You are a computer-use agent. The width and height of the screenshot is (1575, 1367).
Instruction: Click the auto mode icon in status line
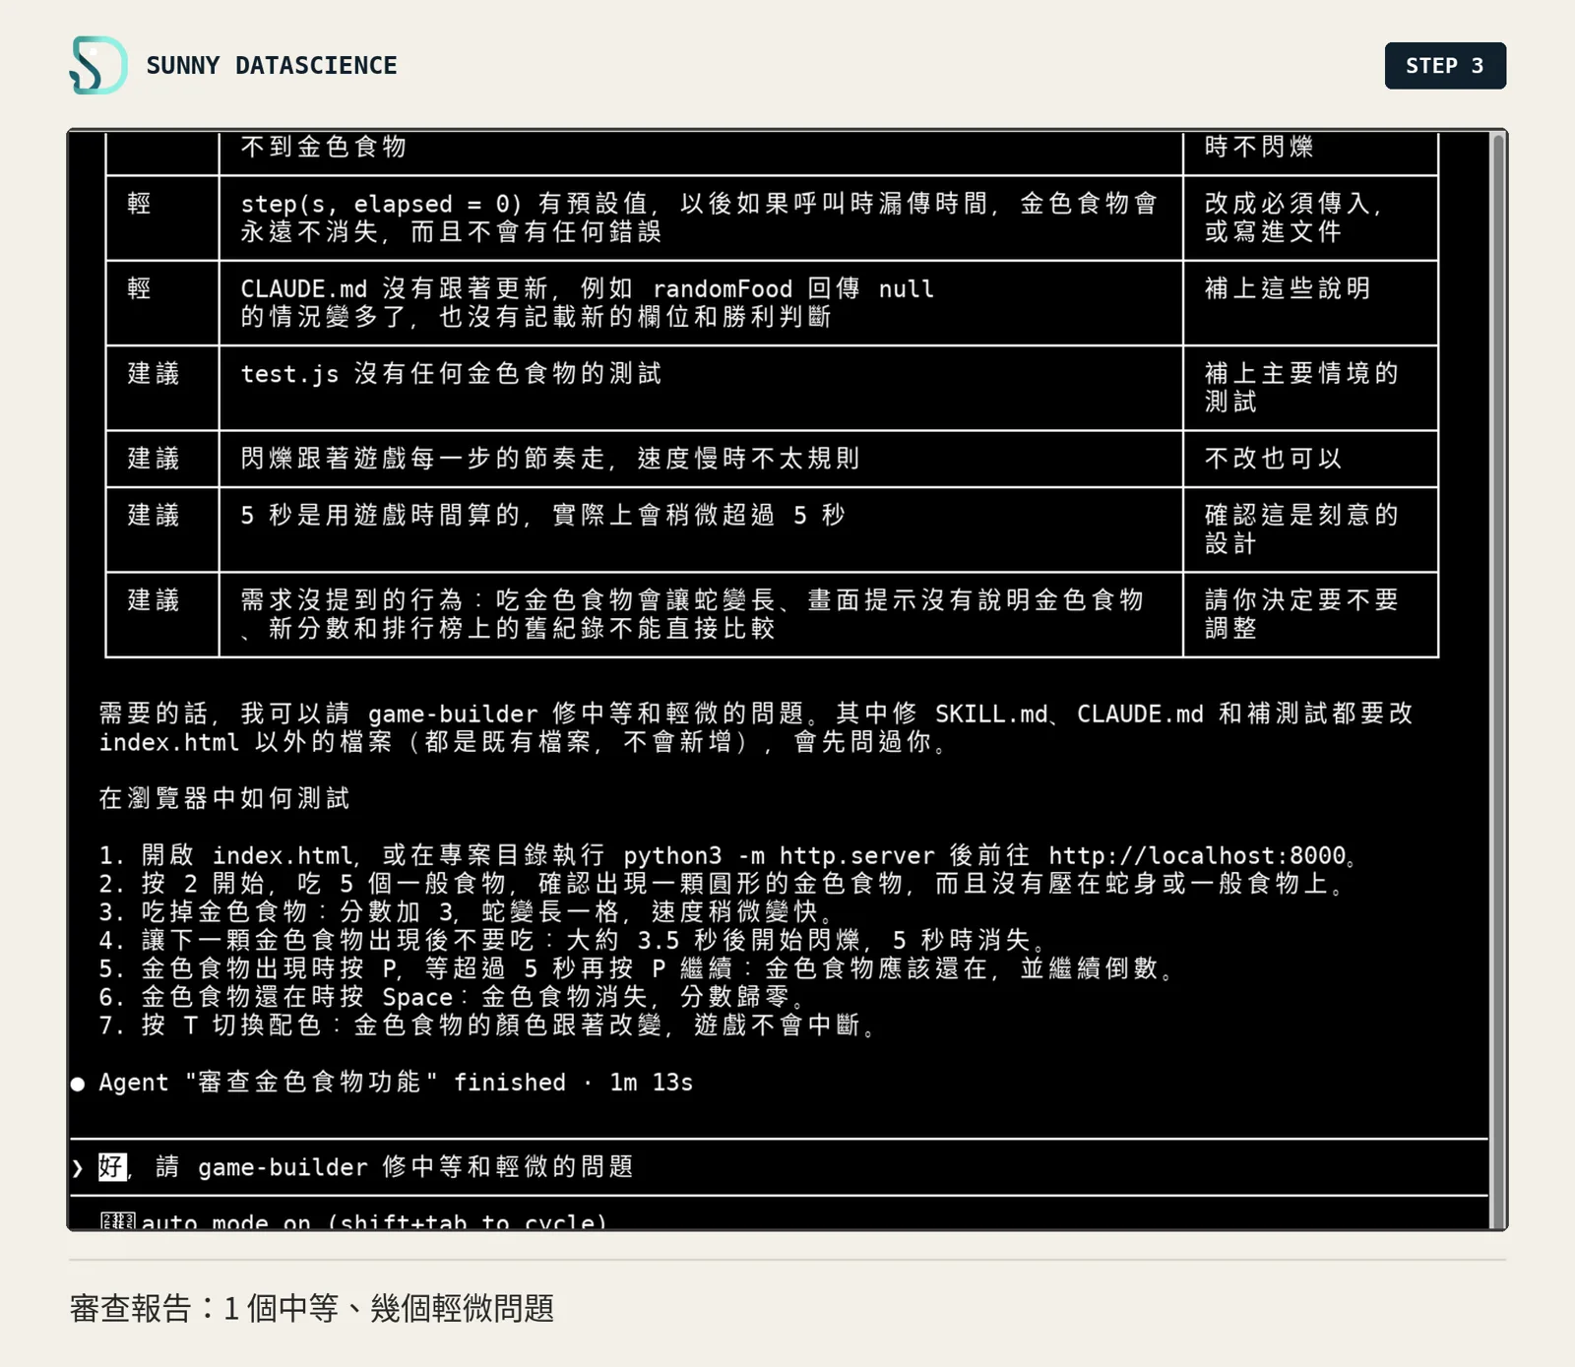(117, 1221)
